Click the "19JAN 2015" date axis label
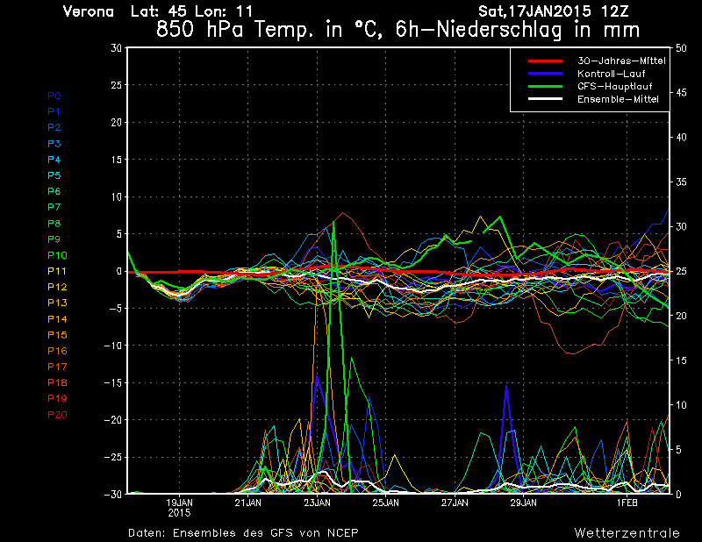702x542 pixels. (180, 508)
